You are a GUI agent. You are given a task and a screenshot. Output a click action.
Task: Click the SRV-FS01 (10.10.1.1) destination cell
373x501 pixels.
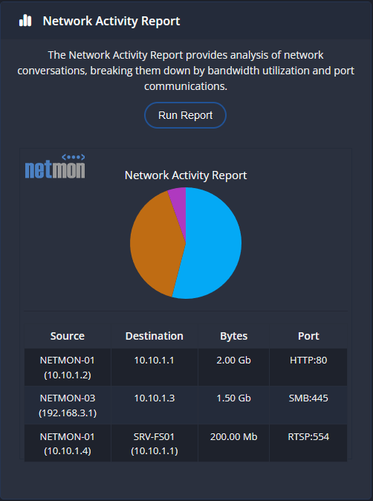155,443
